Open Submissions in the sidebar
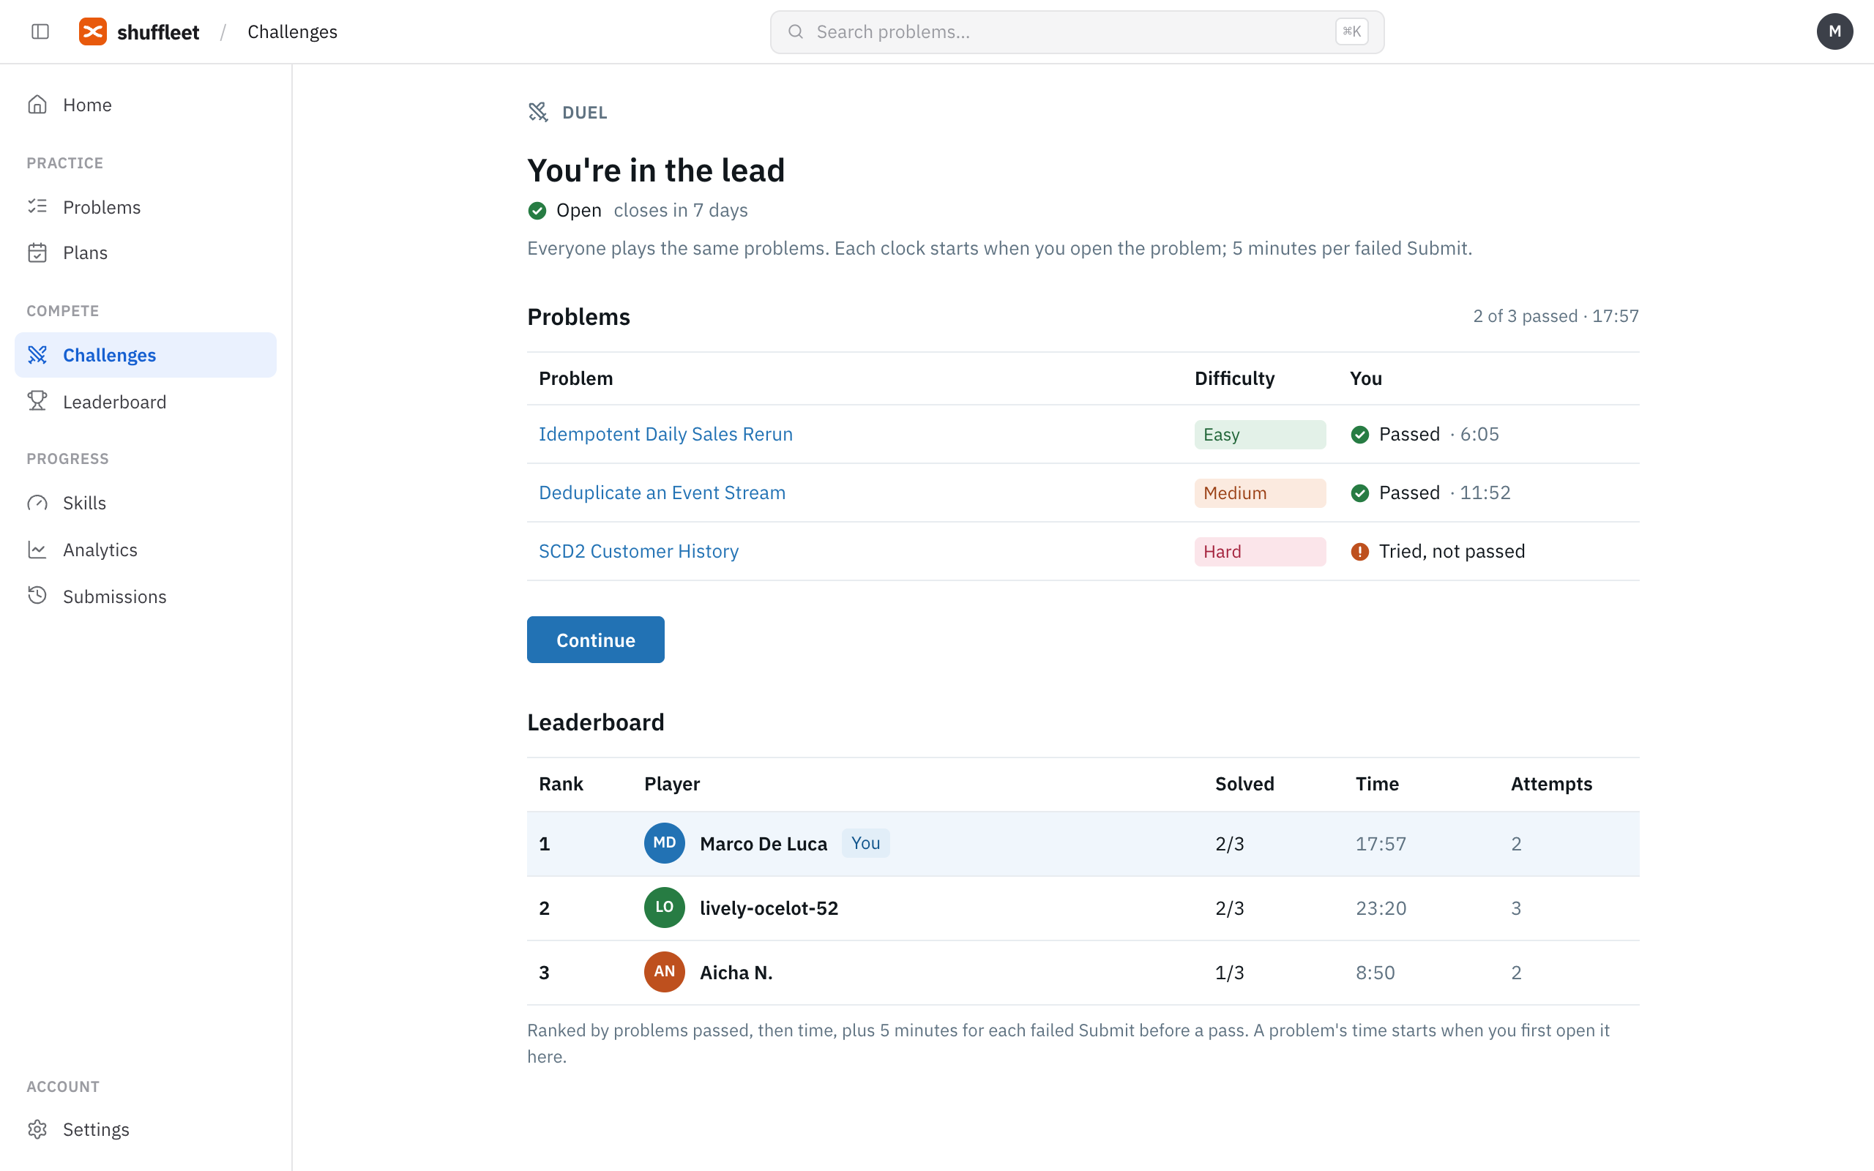The width and height of the screenshot is (1874, 1171). 146,596
